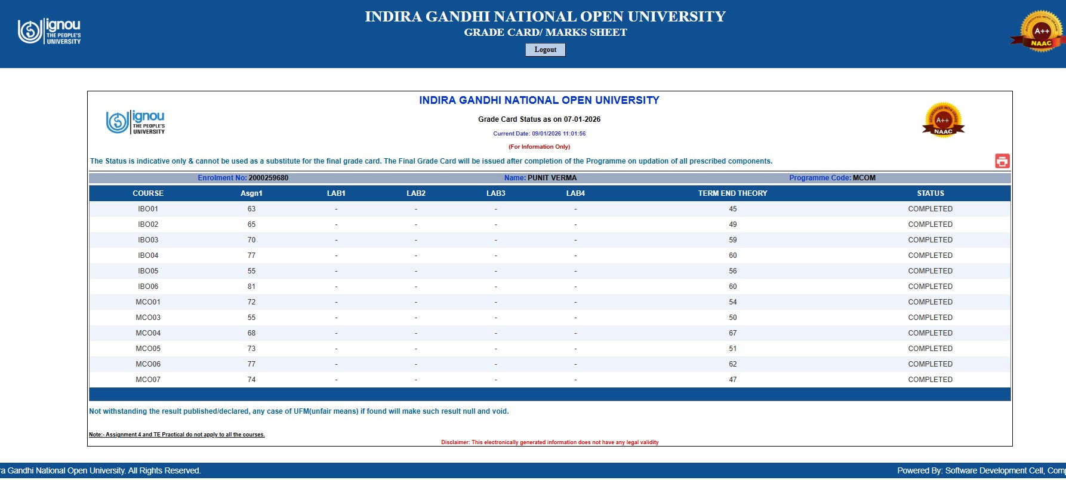Click 'Powered By: Software Development Cell' footer text
Screen dimensions: 1066x480
[981, 471]
